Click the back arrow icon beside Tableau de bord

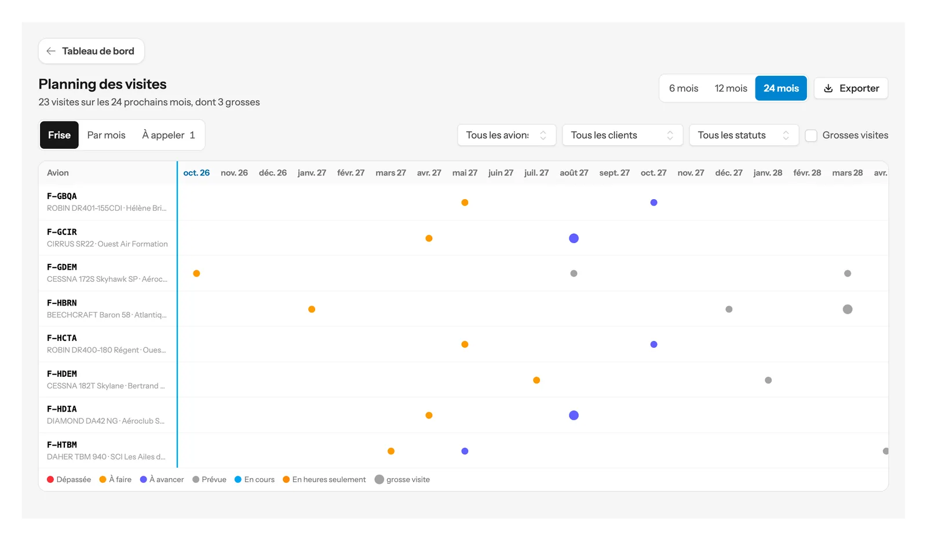pyautogui.click(x=51, y=51)
